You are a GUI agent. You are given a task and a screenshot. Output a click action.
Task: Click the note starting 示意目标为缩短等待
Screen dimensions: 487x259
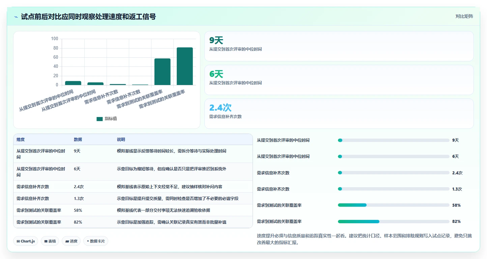(172, 169)
